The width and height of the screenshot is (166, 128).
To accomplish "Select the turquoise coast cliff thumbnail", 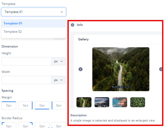I will (x=120, y=102).
